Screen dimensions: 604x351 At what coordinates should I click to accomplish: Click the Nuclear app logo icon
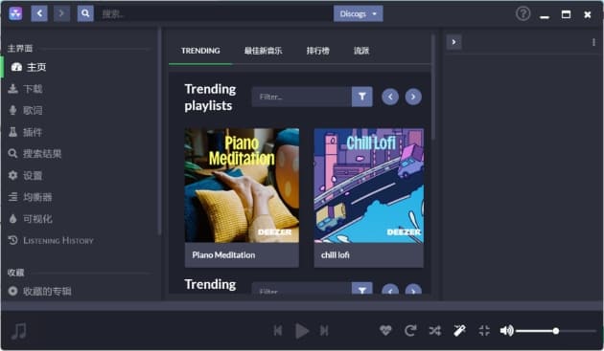click(x=15, y=13)
